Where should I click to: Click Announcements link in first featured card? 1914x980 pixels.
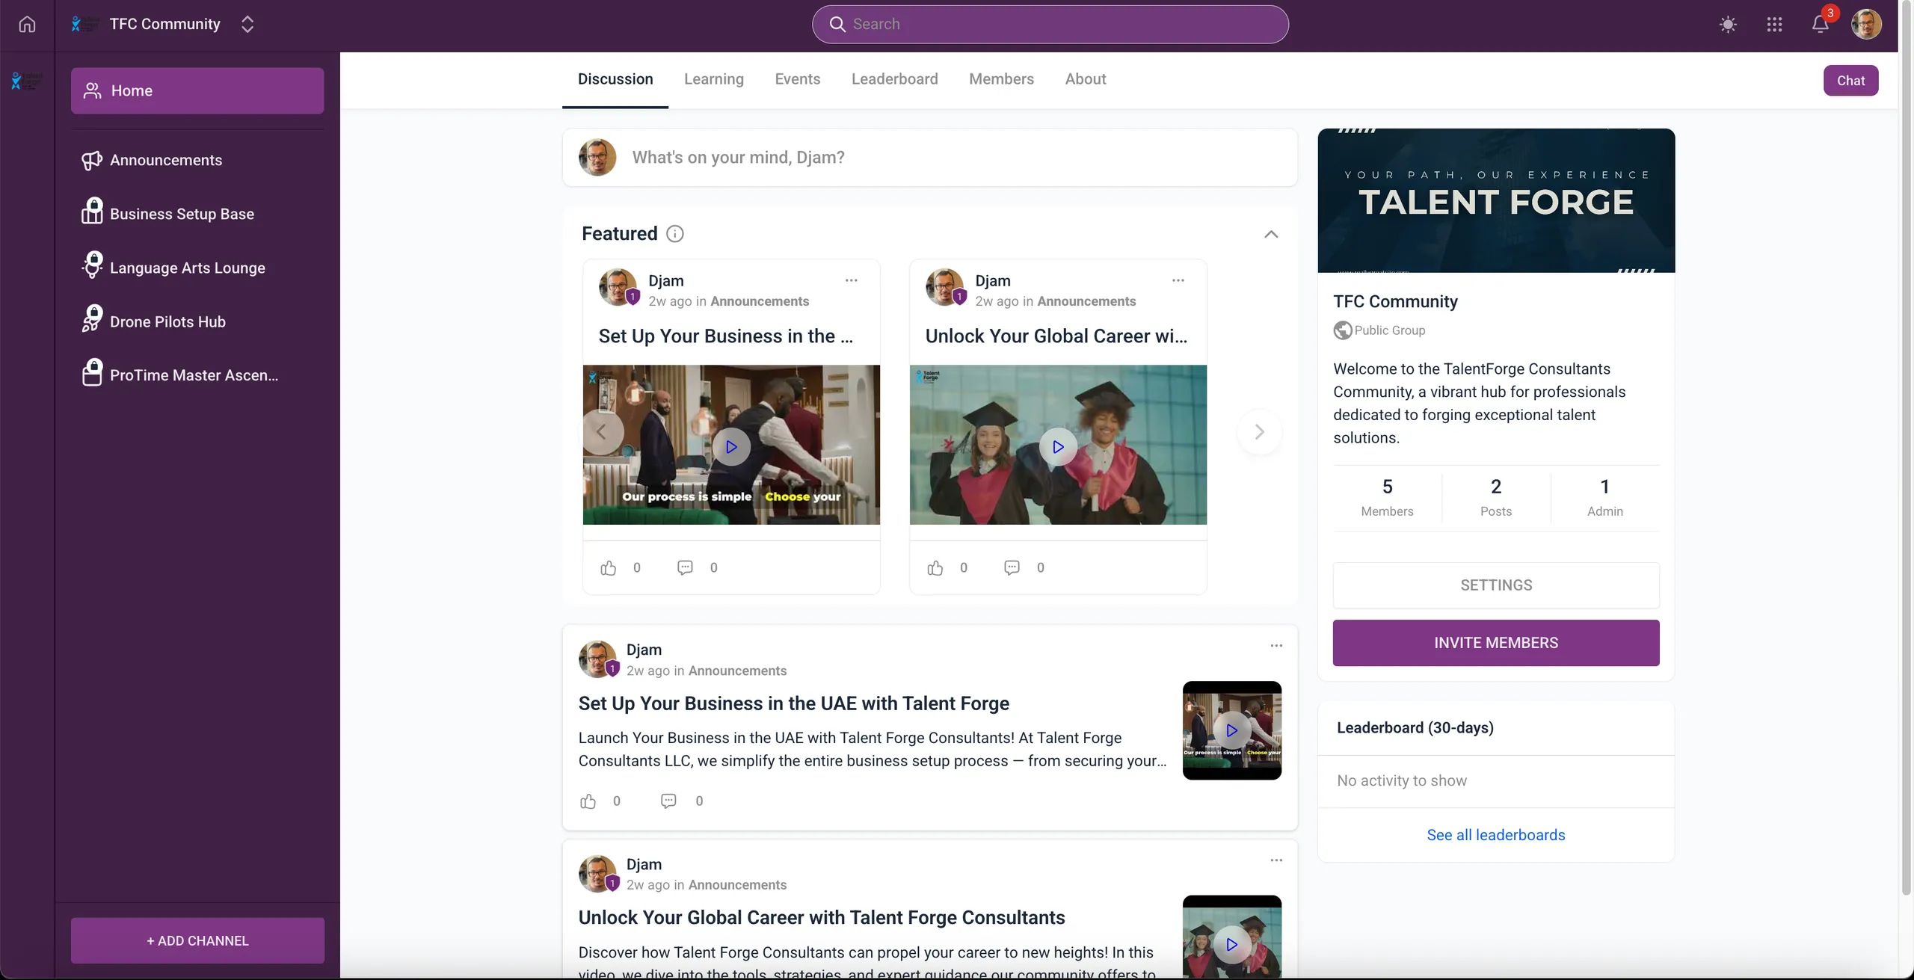point(760,301)
